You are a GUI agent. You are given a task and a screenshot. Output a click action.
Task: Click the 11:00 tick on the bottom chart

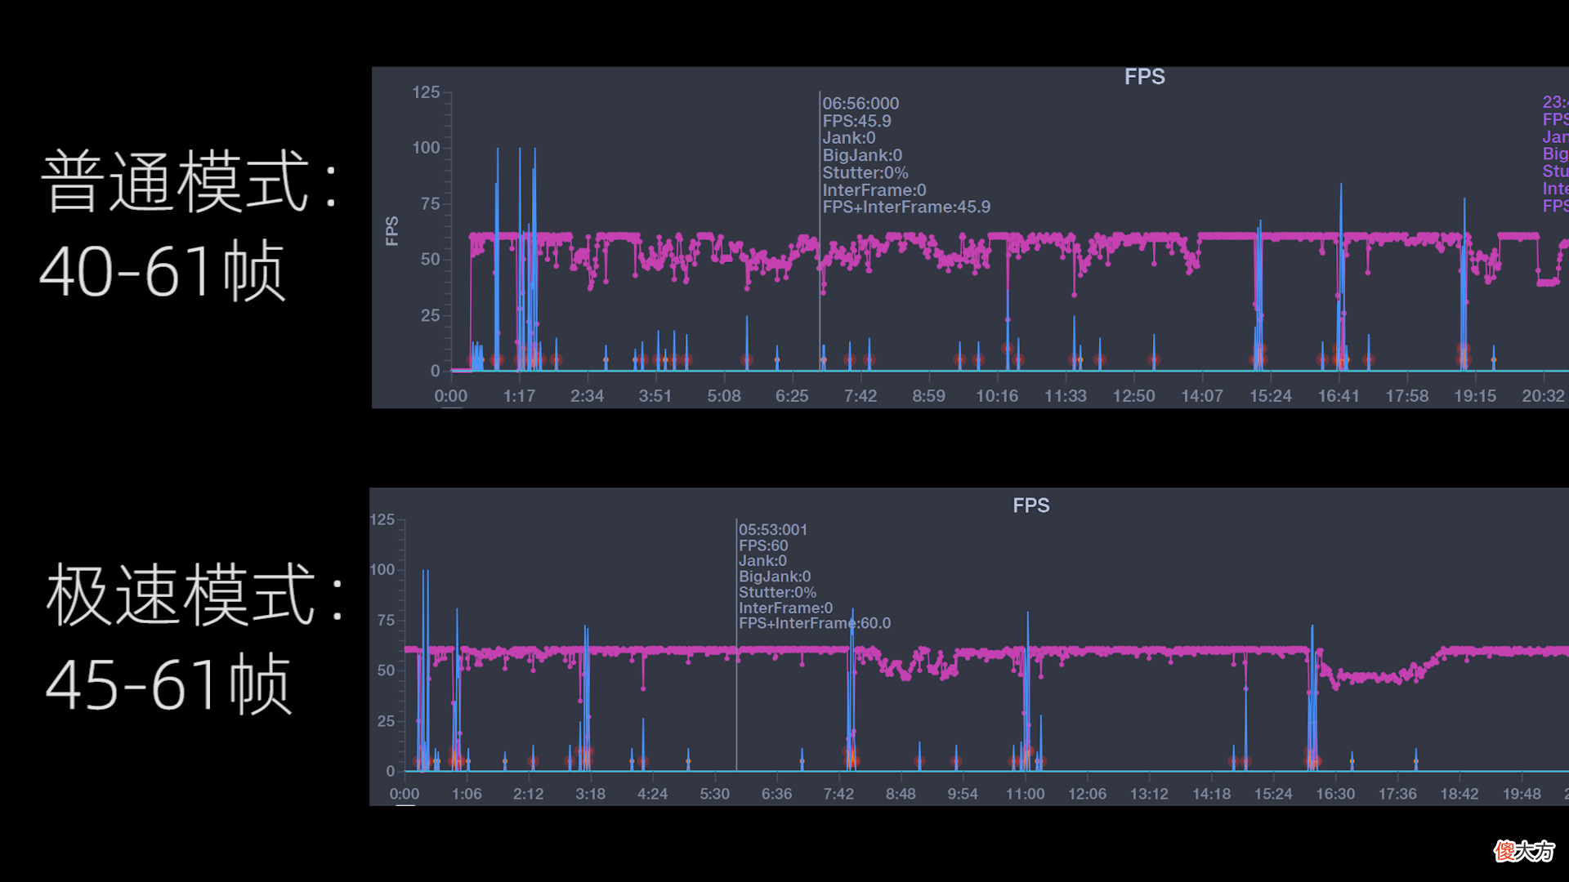point(1025,794)
